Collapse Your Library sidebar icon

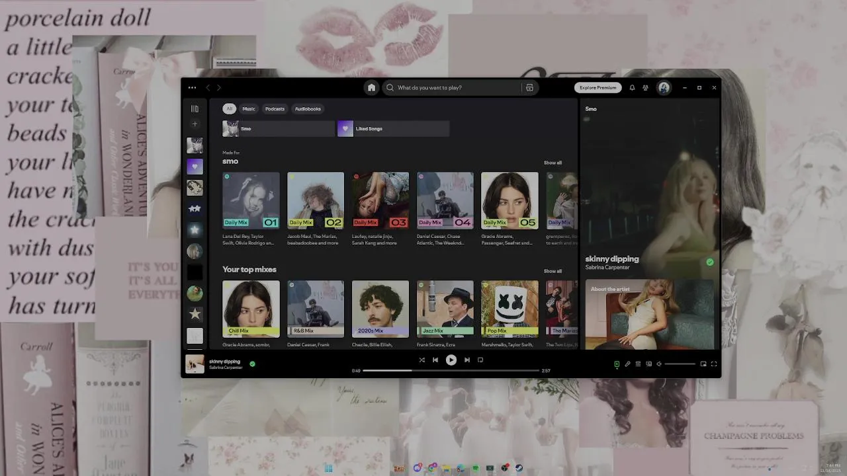coord(195,108)
